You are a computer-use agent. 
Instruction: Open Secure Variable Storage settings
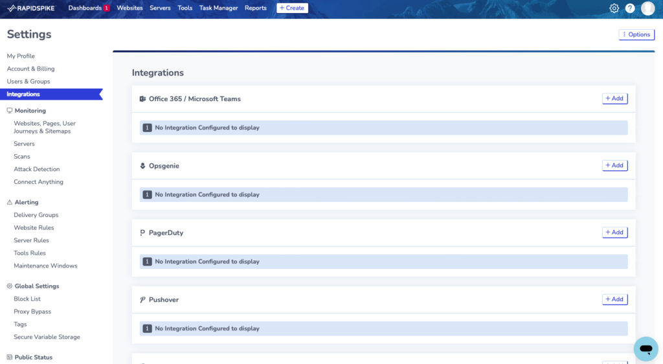pos(47,337)
